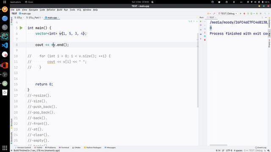
Task: Click the 8:14 cursor position in status bar
Action: [218, 150]
